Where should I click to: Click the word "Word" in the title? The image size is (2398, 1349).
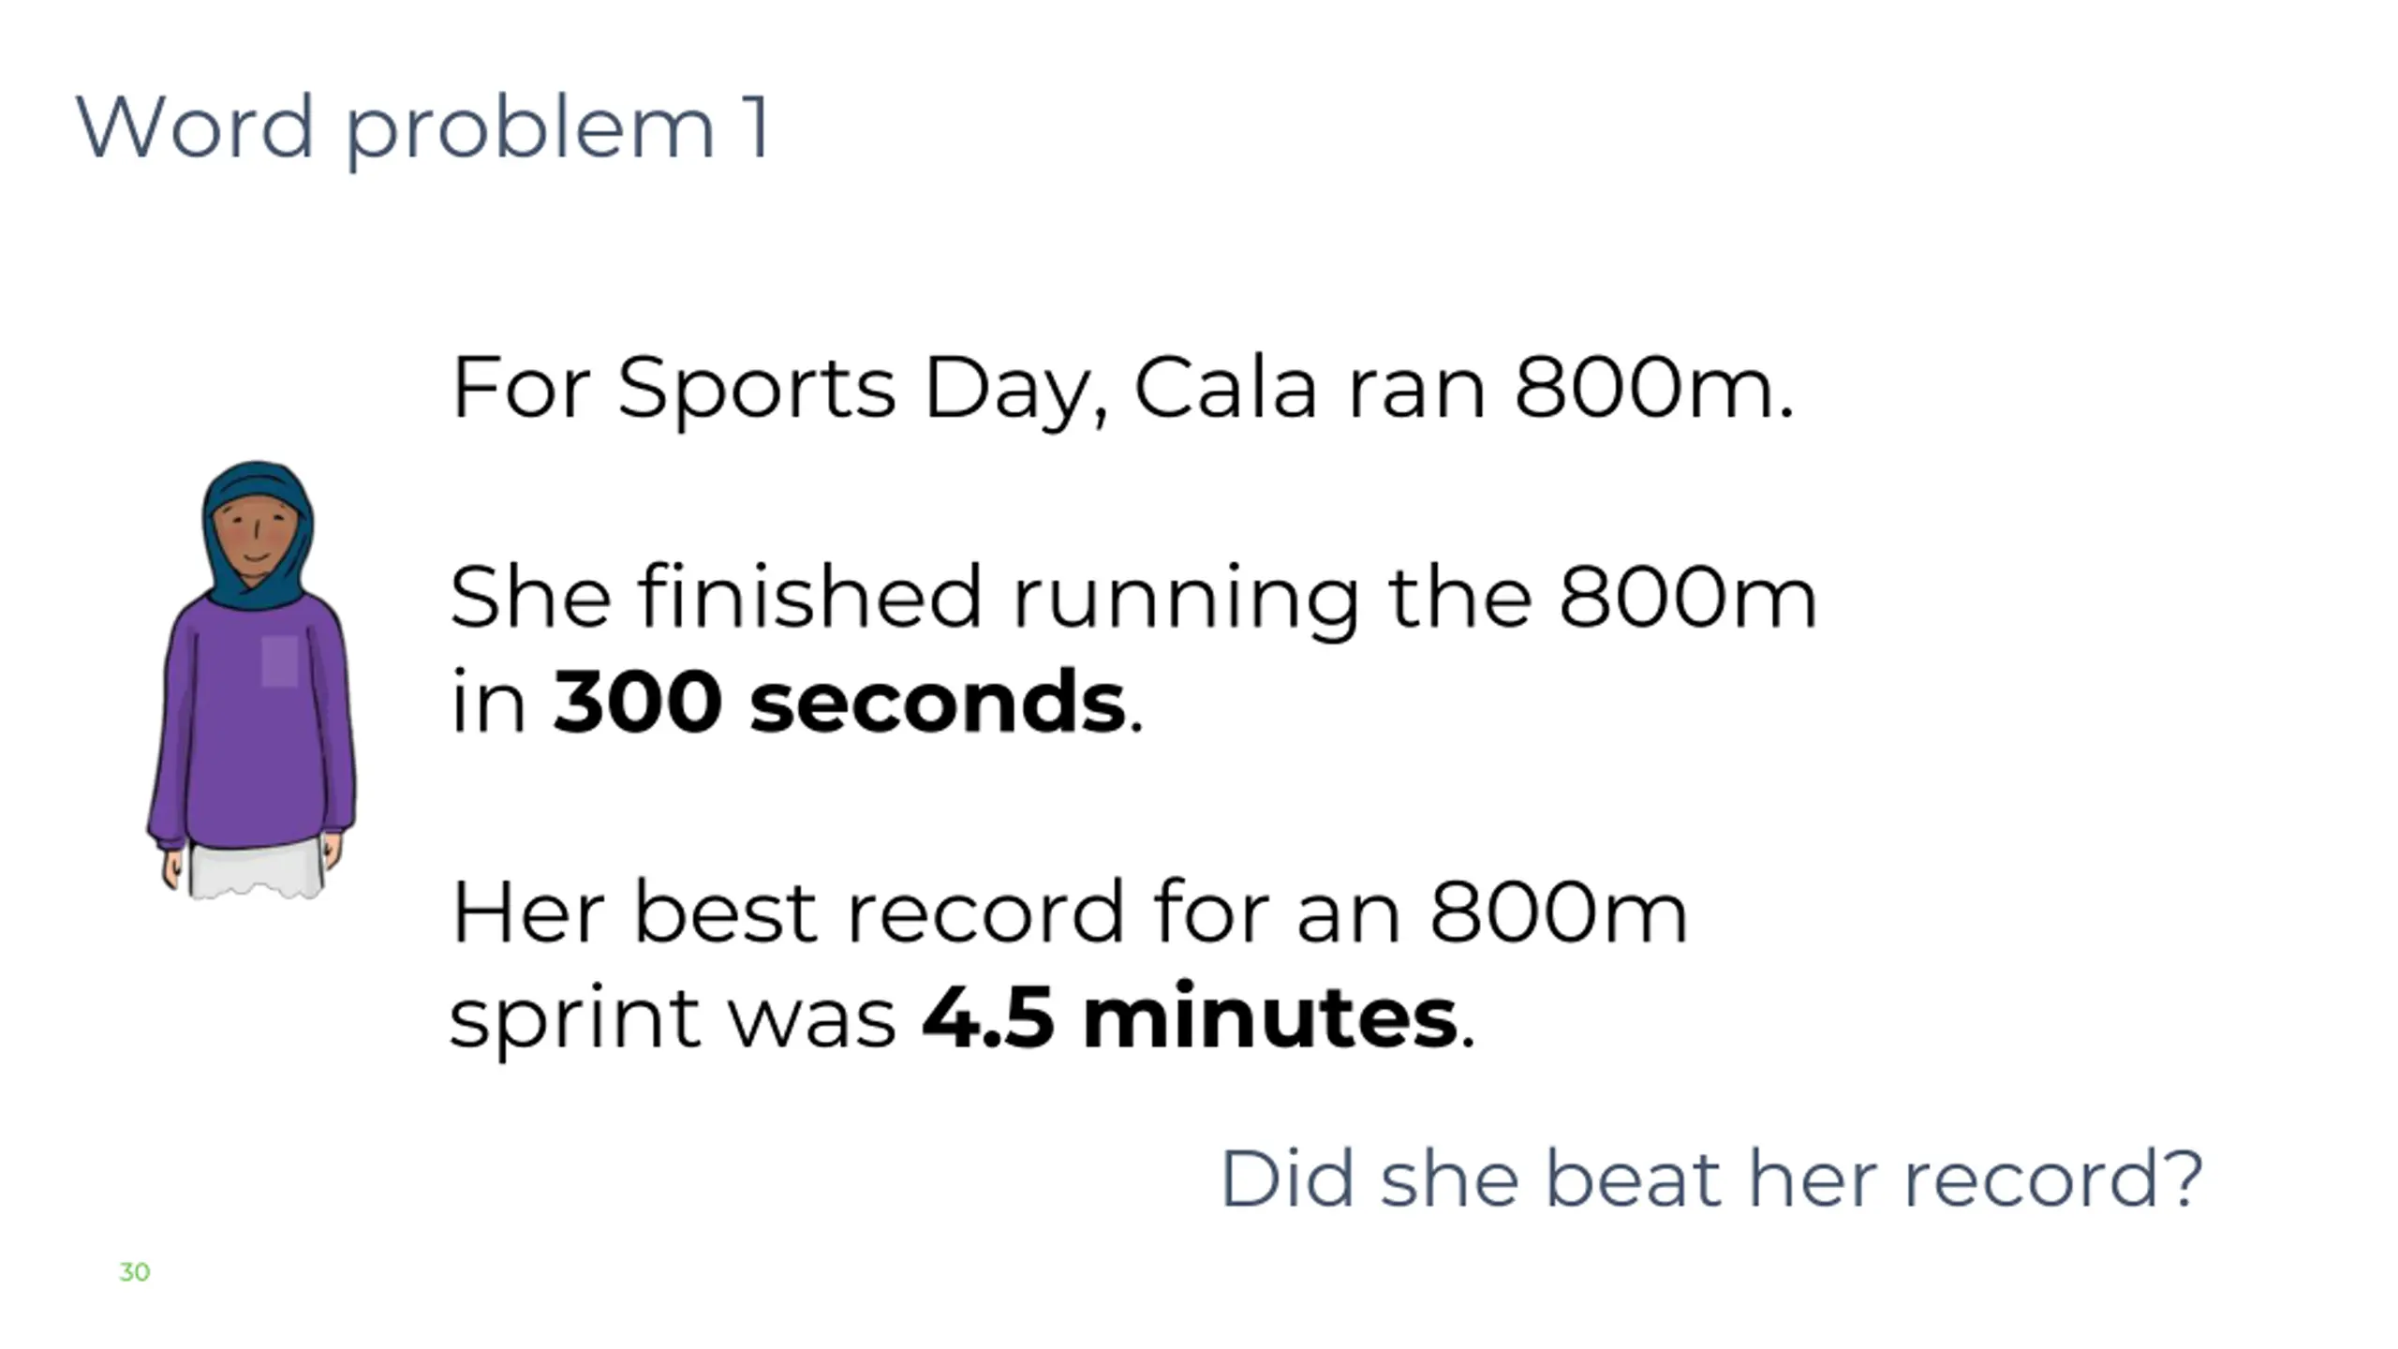point(194,128)
